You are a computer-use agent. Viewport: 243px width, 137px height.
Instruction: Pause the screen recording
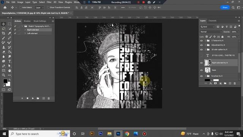[x=138, y=2]
